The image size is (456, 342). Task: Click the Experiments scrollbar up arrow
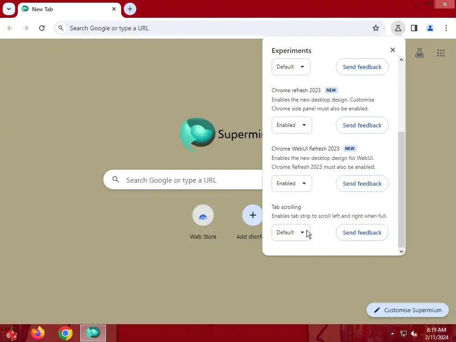click(401, 60)
